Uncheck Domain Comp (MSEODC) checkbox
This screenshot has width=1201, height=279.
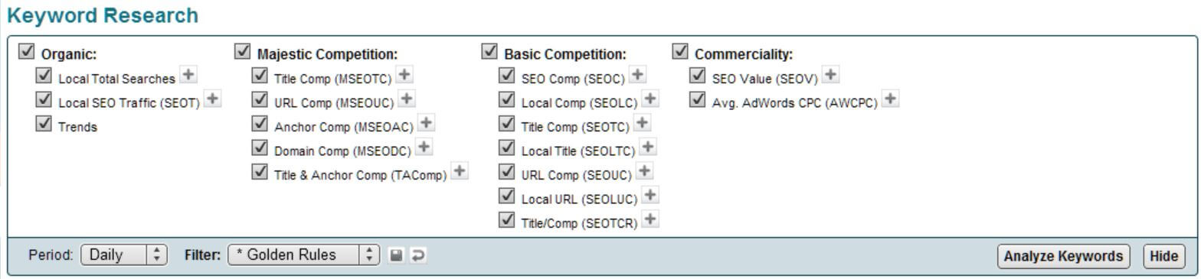260,148
